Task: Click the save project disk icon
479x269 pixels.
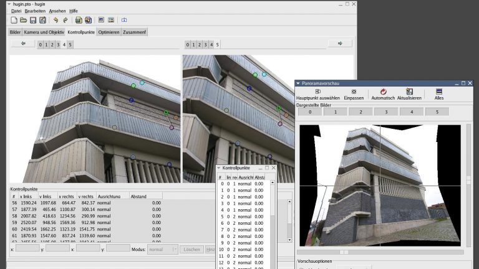Action: pyautogui.click(x=33, y=21)
